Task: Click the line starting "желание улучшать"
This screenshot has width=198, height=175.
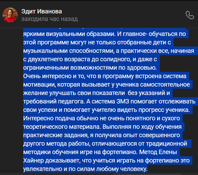Action: tap(96, 93)
